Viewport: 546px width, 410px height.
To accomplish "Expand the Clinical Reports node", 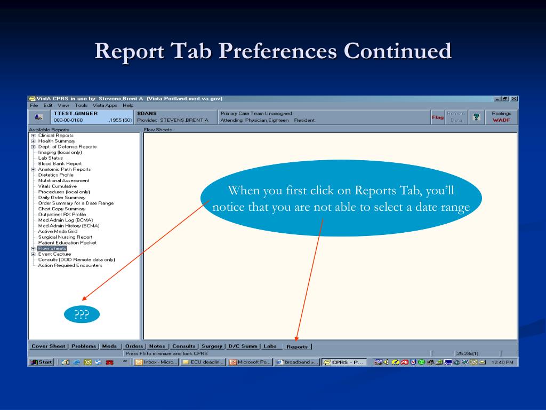I will point(33,136).
